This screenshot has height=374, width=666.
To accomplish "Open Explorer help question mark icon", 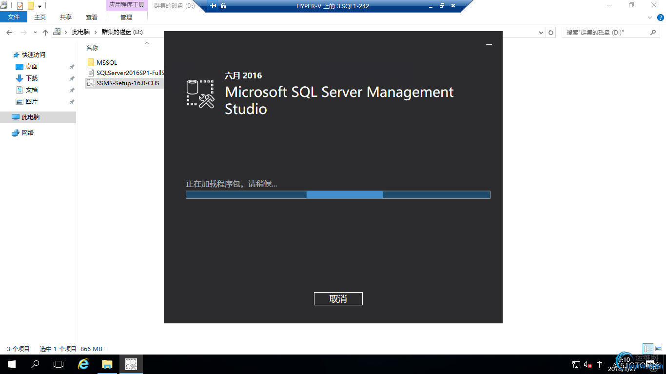I will pos(660,18).
